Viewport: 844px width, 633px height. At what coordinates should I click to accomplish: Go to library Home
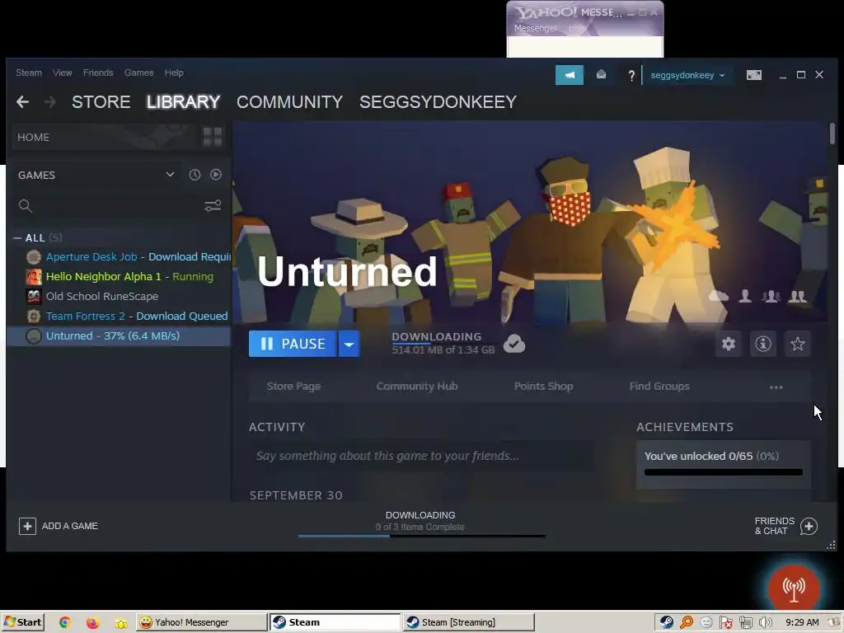105,137
